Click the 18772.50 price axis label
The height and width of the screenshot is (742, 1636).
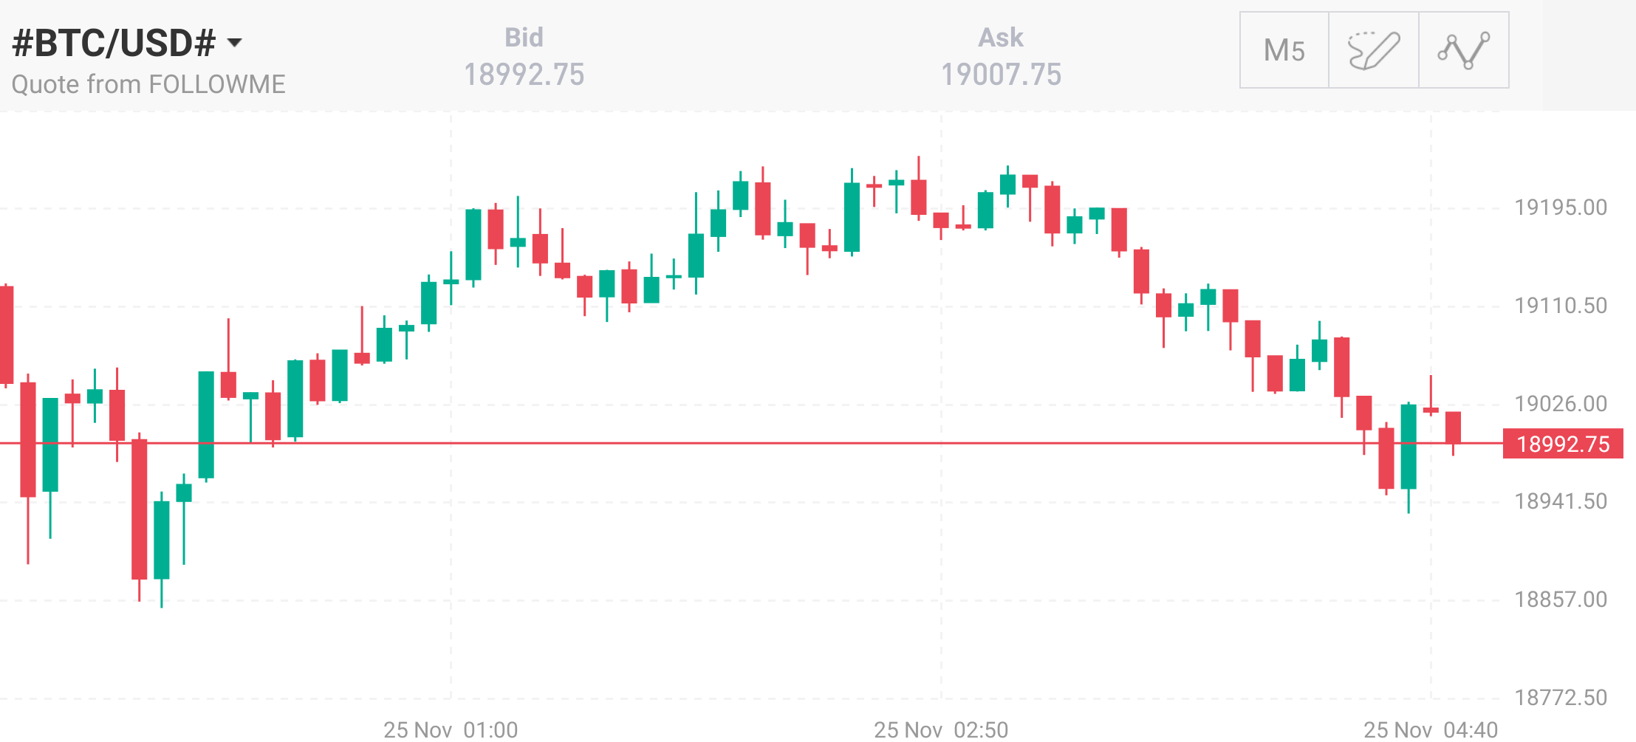(x=1561, y=698)
